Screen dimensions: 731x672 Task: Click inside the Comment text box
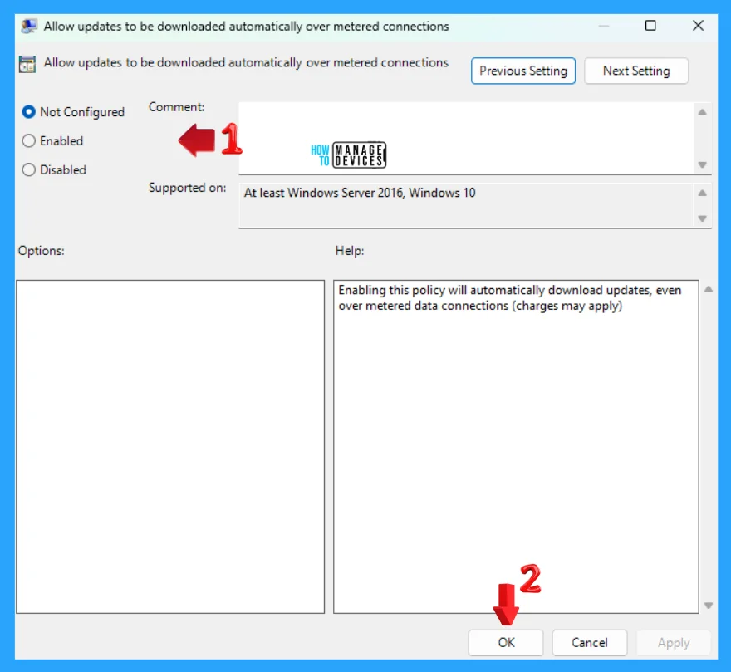tap(466, 139)
